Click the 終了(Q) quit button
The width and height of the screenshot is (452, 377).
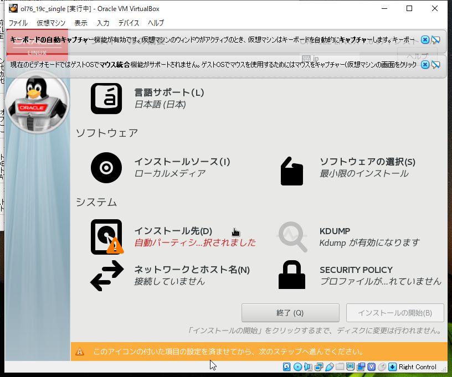pyautogui.click(x=290, y=313)
